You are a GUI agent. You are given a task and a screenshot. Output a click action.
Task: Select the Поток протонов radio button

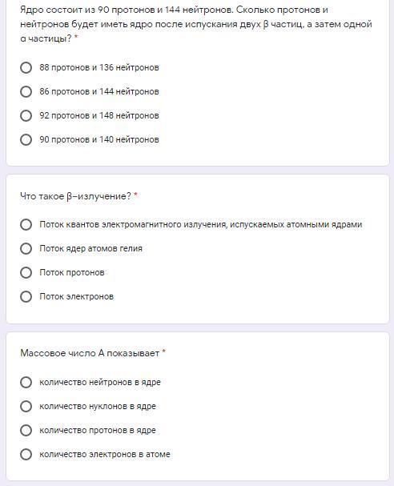26,273
